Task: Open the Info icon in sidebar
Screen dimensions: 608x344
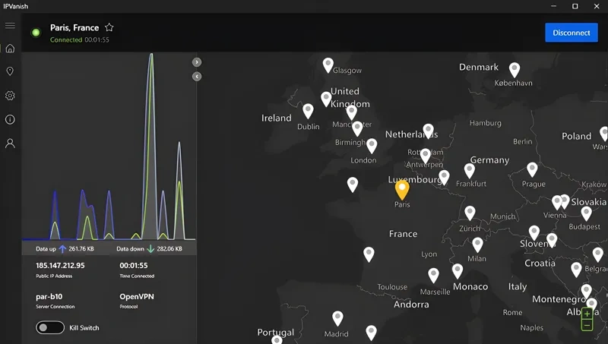Action: pos(10,119)
